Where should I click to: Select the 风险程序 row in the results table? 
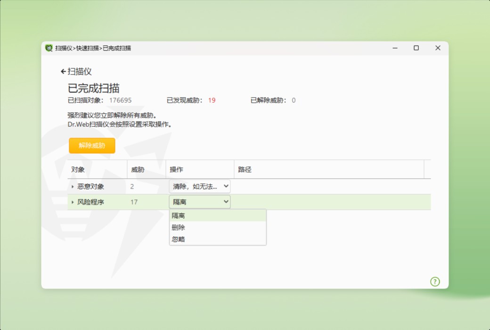point(90,202)
